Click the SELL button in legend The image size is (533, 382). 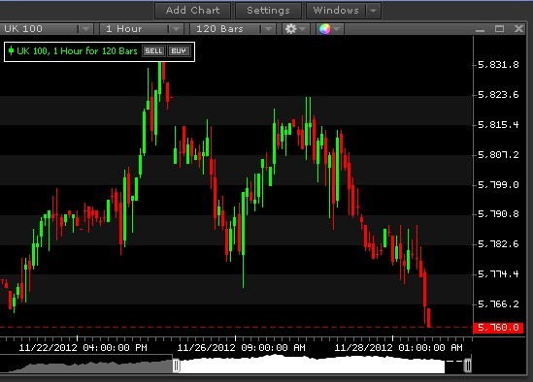[x=153, y=51]
